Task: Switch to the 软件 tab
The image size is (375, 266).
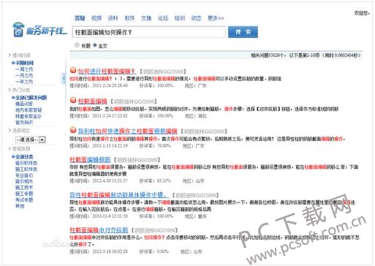Action: tap(129, 18)
